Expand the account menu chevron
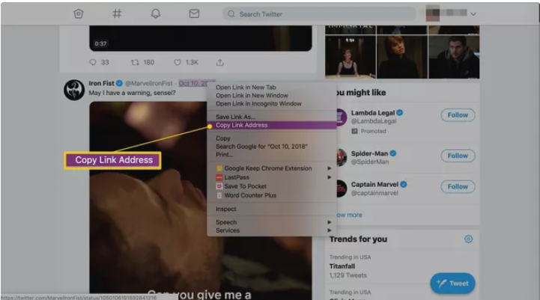Image resolution: width=540 pixels, height=300 pixels. (x=473, y=14)
